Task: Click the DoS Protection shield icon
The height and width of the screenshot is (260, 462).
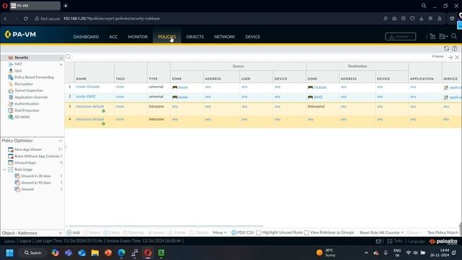Action: pyautogui.click(x=11, y=110)
